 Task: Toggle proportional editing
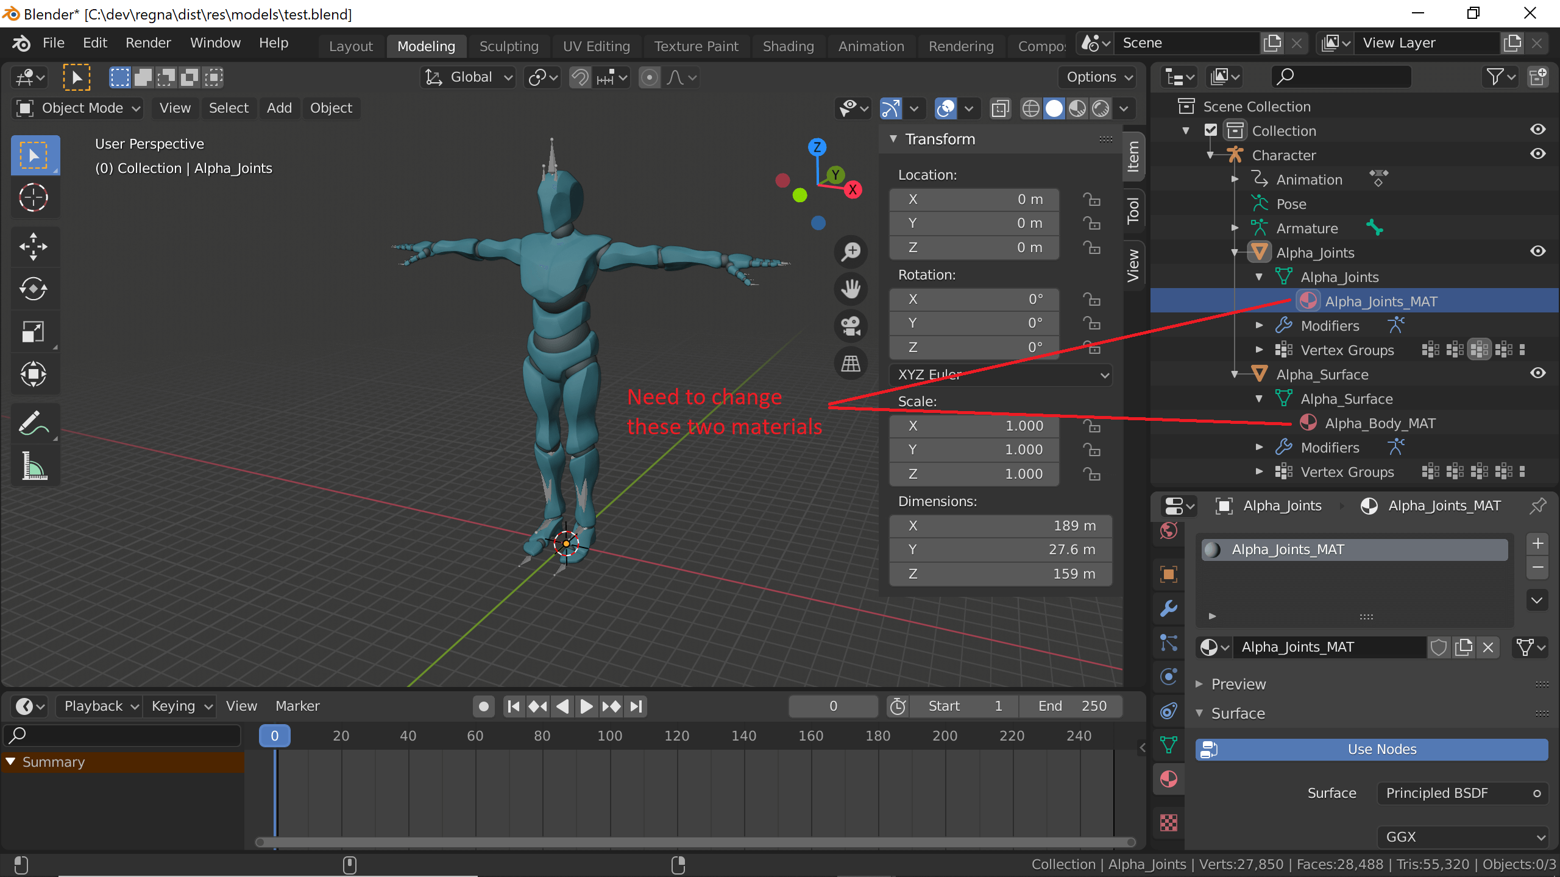(x=649, y=77)
